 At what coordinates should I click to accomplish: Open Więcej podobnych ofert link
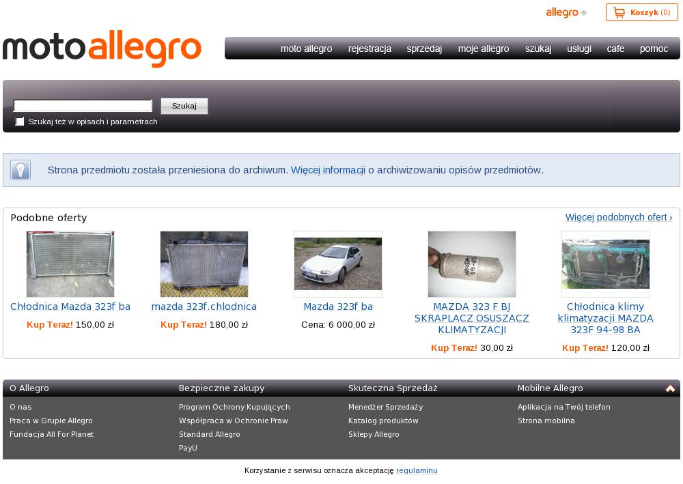pyautogui.click(x=619, y=217)
